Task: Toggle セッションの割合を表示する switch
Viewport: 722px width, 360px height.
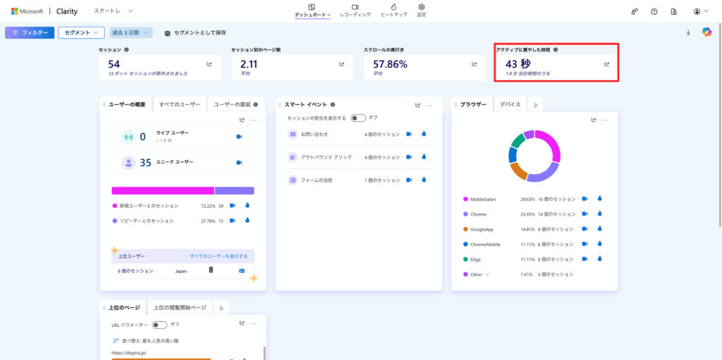Action: click(x=358, y=118)
